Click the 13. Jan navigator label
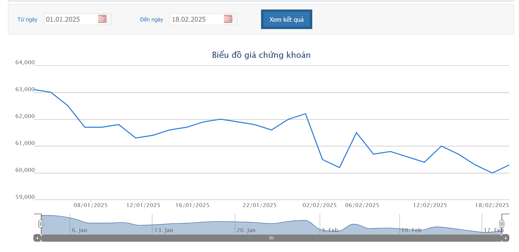The image size is (519, 252). 164,230
